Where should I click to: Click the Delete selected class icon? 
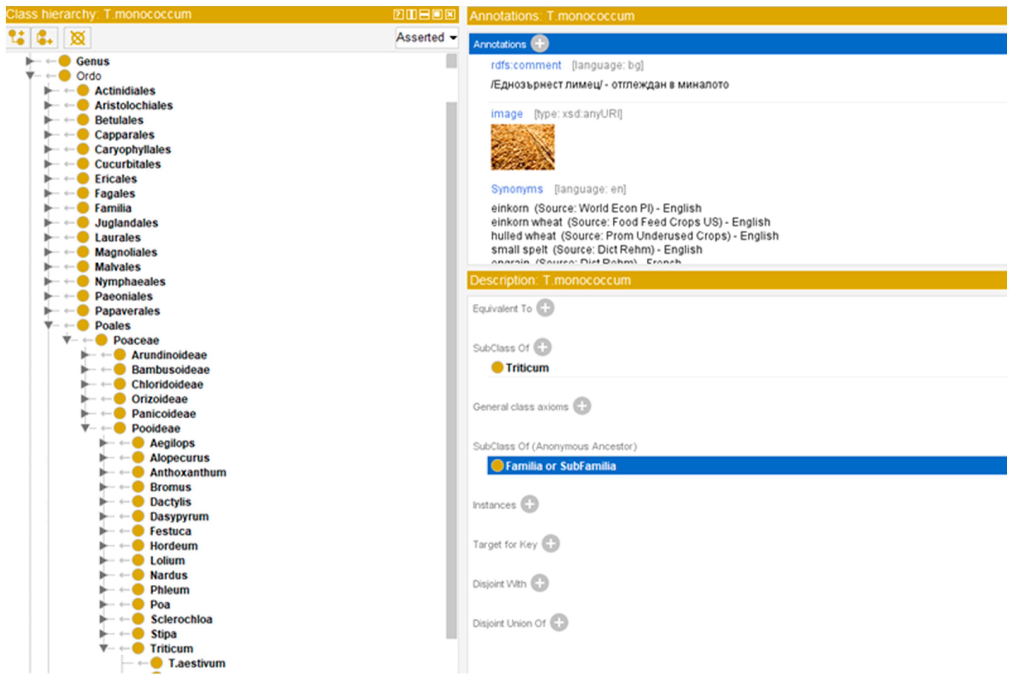tap(78, 37)
